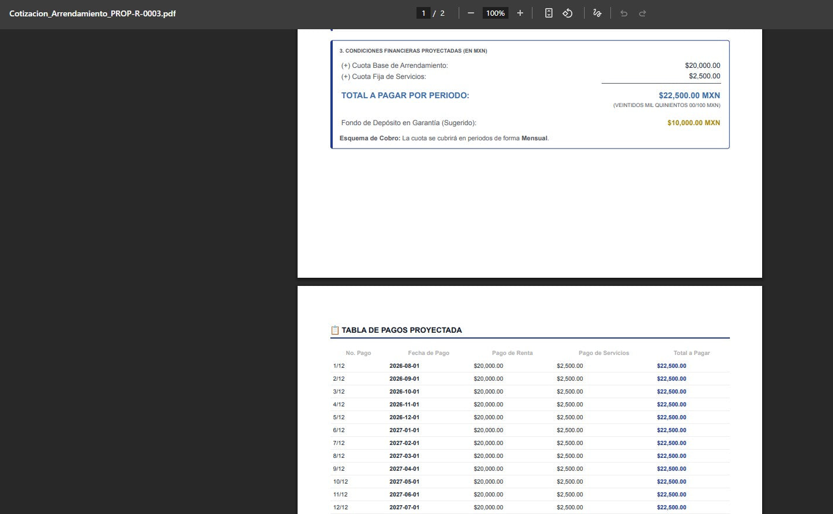Select the 12/12 payment row number
The width and height of the screenshot is (833, 514).
tap(340, 508)
